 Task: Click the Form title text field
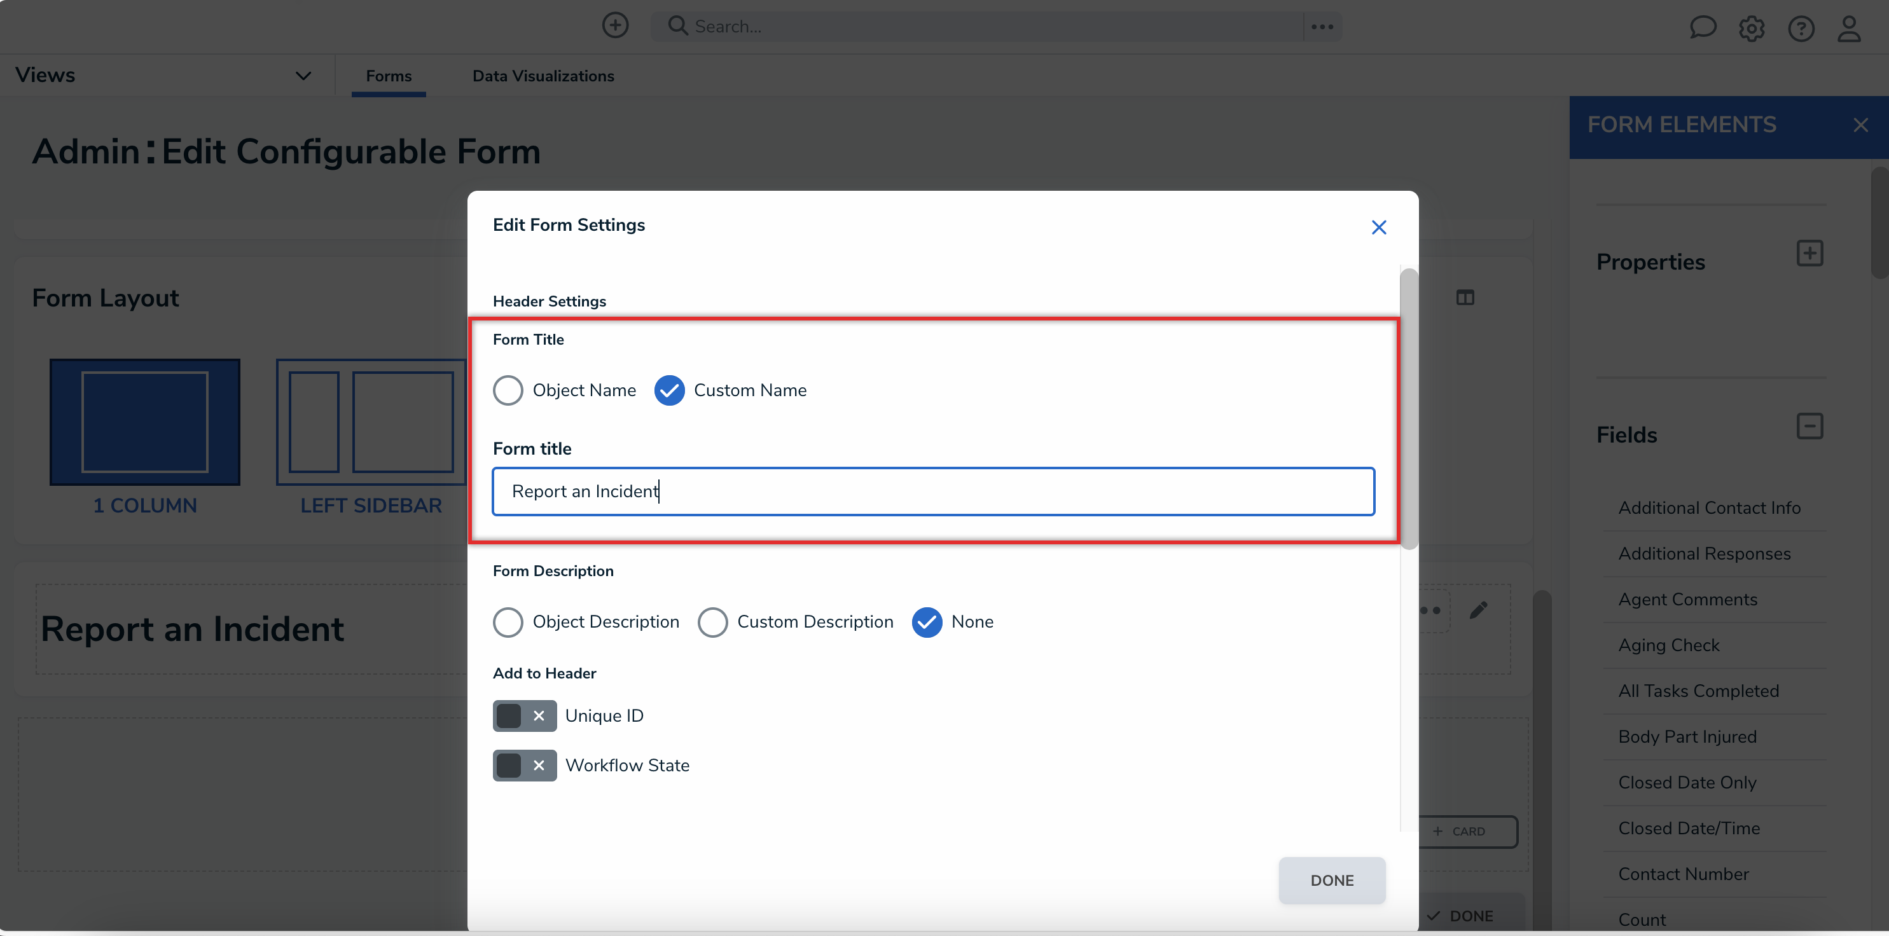[933, 491]
